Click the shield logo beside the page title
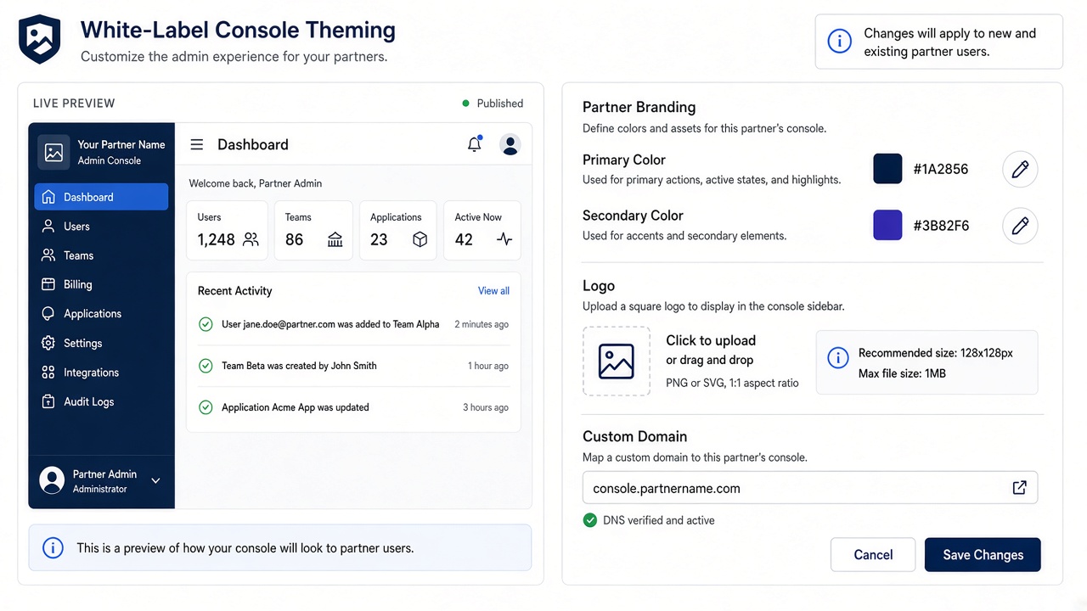This screenshot has height=611, width=1087. [40, 39]
